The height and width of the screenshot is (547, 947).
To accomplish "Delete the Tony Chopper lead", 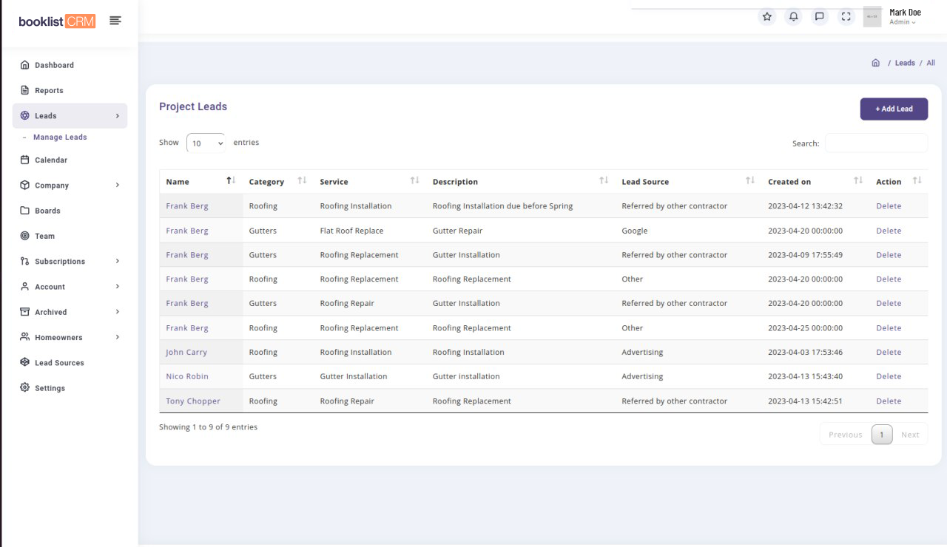I will pyautogui.click(x=889, y=401).
